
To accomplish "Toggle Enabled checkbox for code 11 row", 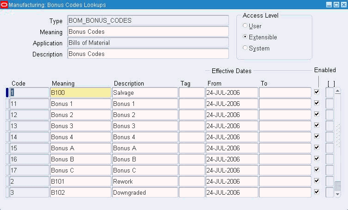I will 316,103.
